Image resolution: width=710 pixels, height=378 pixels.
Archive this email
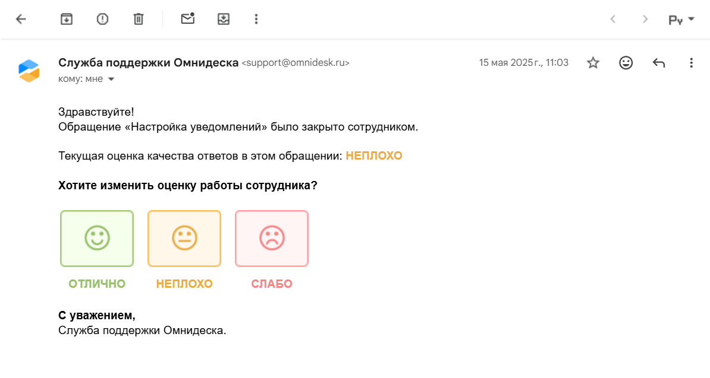(x=67, y=19)
